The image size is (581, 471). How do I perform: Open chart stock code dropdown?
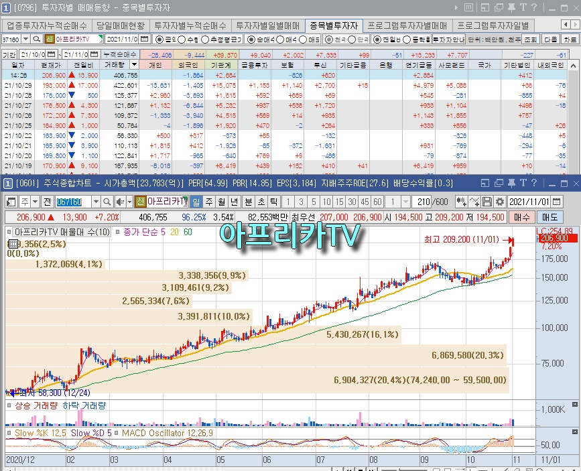[96, 202]
